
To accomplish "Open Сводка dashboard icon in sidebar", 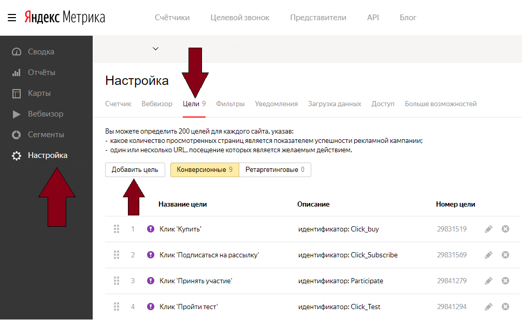I will (x=17, y=52).
